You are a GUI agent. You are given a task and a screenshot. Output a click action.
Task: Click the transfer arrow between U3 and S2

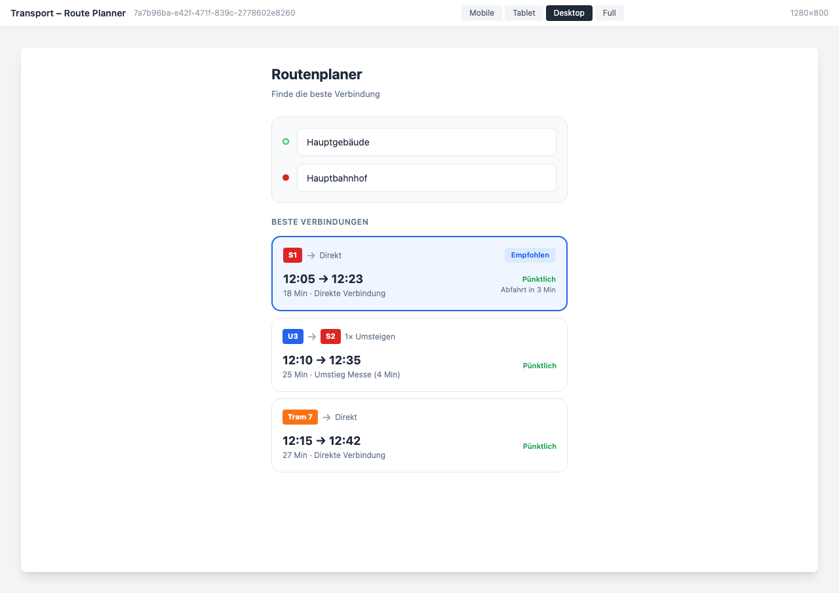click(311, 336)
